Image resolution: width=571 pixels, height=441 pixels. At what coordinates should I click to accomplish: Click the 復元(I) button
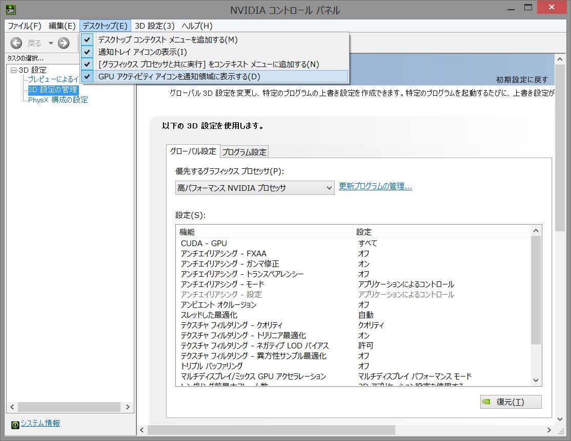click(511, 402)
